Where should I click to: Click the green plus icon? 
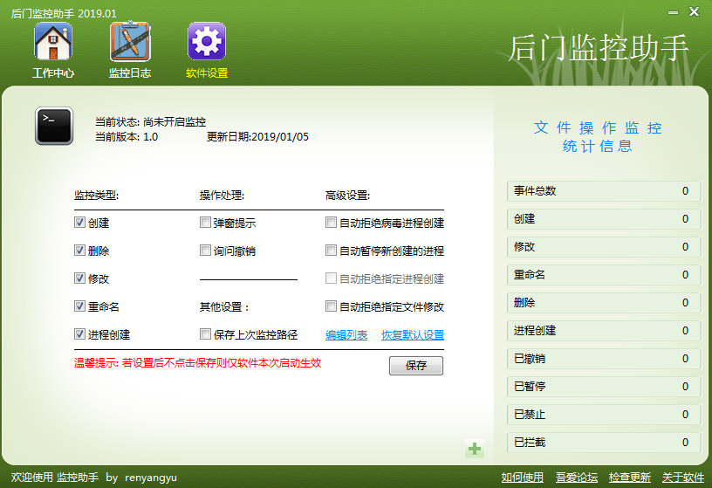[474, 450]
